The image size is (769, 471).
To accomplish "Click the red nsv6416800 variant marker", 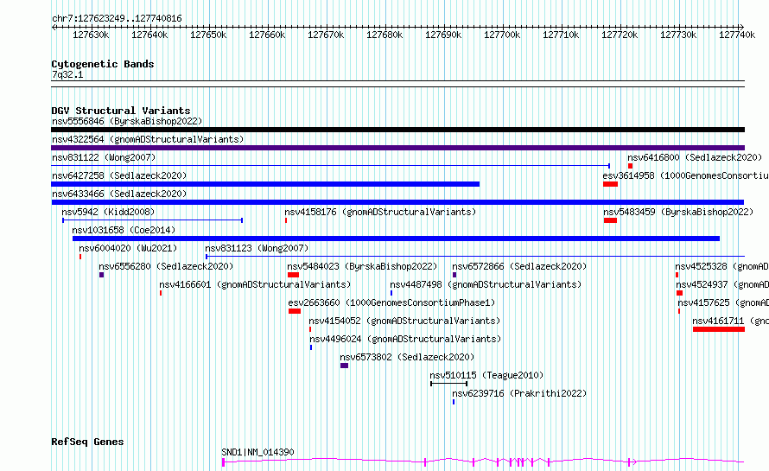I will pos(630,166).
